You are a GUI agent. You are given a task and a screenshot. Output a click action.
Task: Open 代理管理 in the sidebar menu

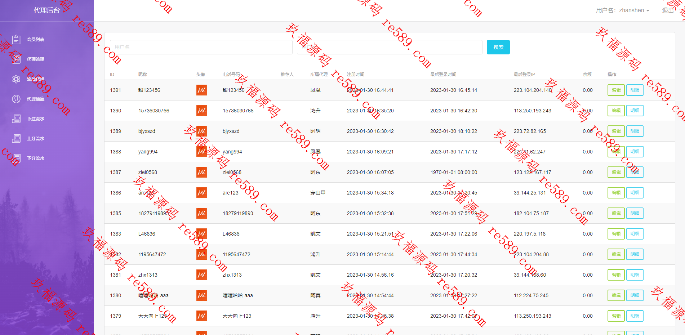pyautogui.click(x=36, y=59)
